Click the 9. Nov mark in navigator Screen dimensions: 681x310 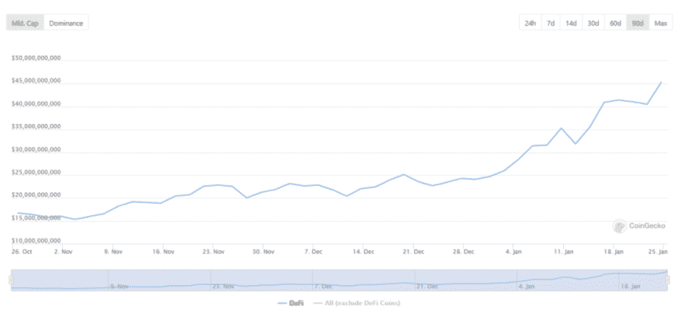(x=119, y=286)
